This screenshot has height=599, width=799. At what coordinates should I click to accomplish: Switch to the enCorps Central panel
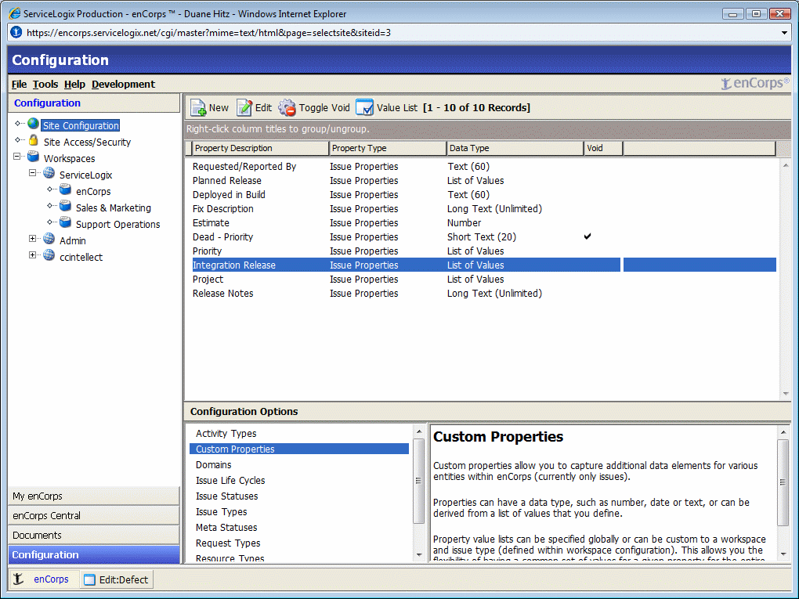click(x=94, y=515)
